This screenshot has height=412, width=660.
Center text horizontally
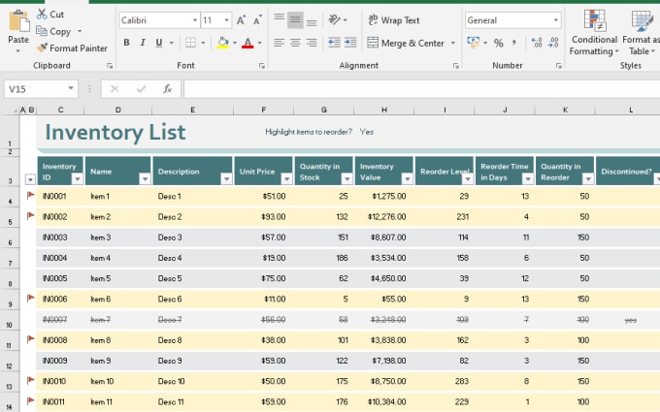coord(295,43)
